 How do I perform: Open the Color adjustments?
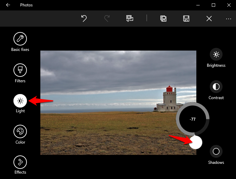pos(20,131)
